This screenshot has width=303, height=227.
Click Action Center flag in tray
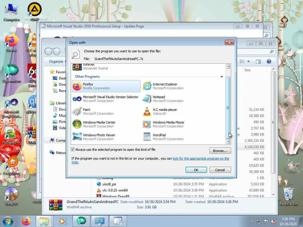point(266,221)
